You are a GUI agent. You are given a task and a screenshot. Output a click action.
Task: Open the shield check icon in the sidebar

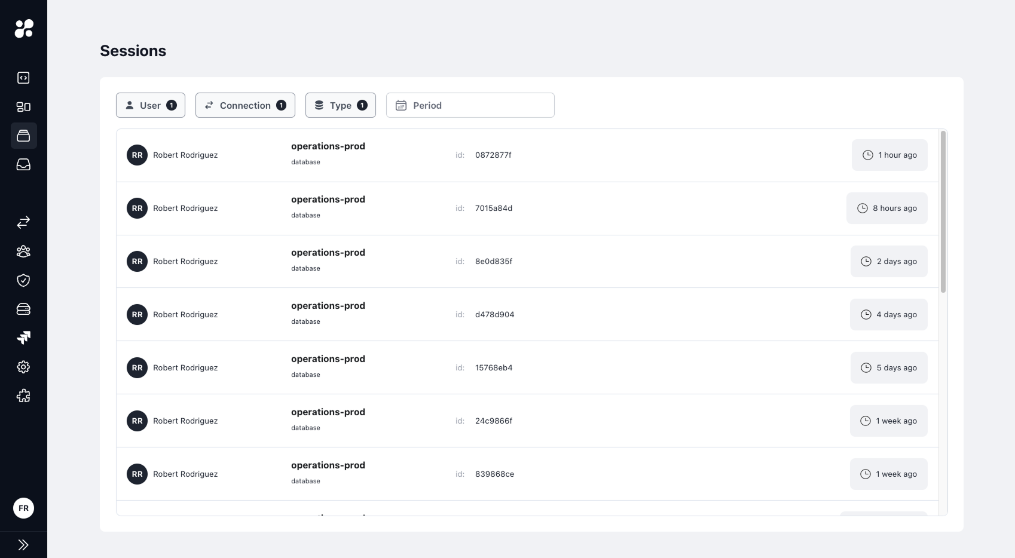coord(23,280)
